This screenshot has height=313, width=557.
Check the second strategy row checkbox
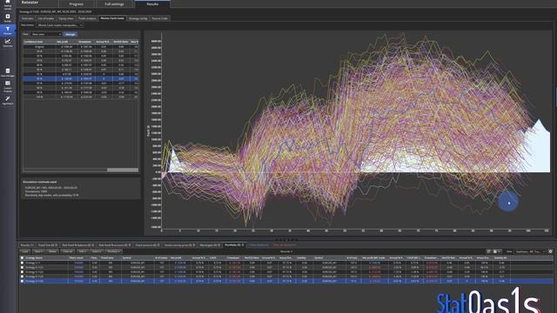coord(22,268)
